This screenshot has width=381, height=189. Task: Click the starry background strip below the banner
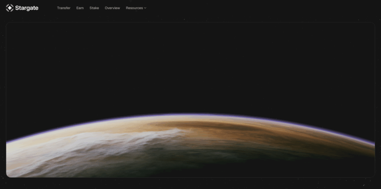190,183
